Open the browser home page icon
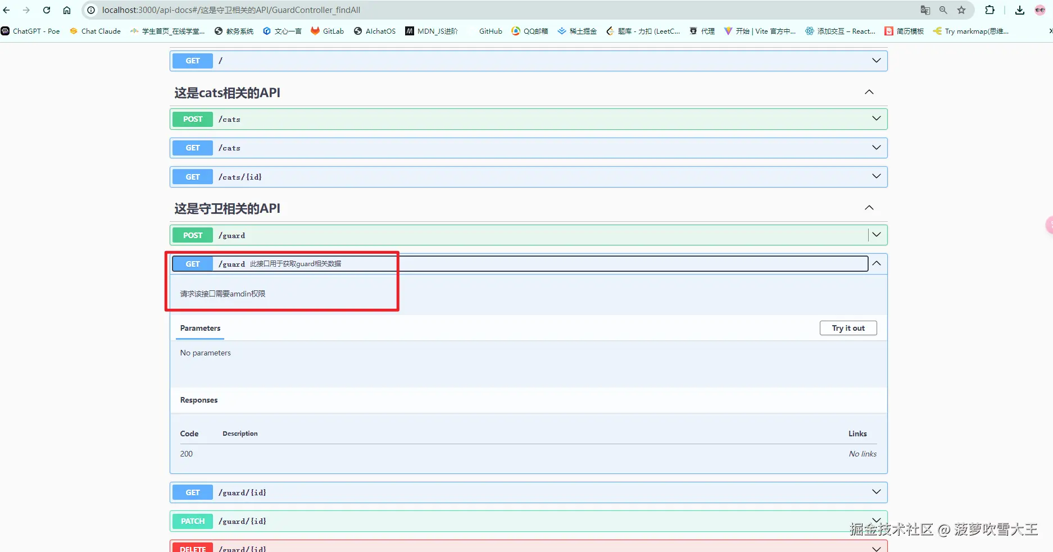 pos(67,10)
